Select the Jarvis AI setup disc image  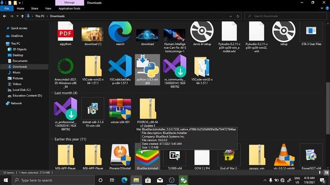pos(202,33)
